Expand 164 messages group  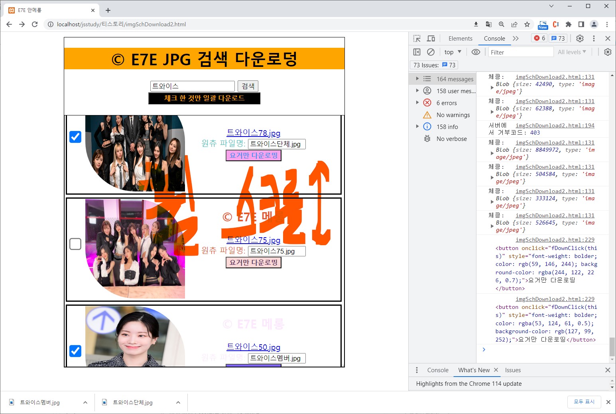(x=417, y=79)
